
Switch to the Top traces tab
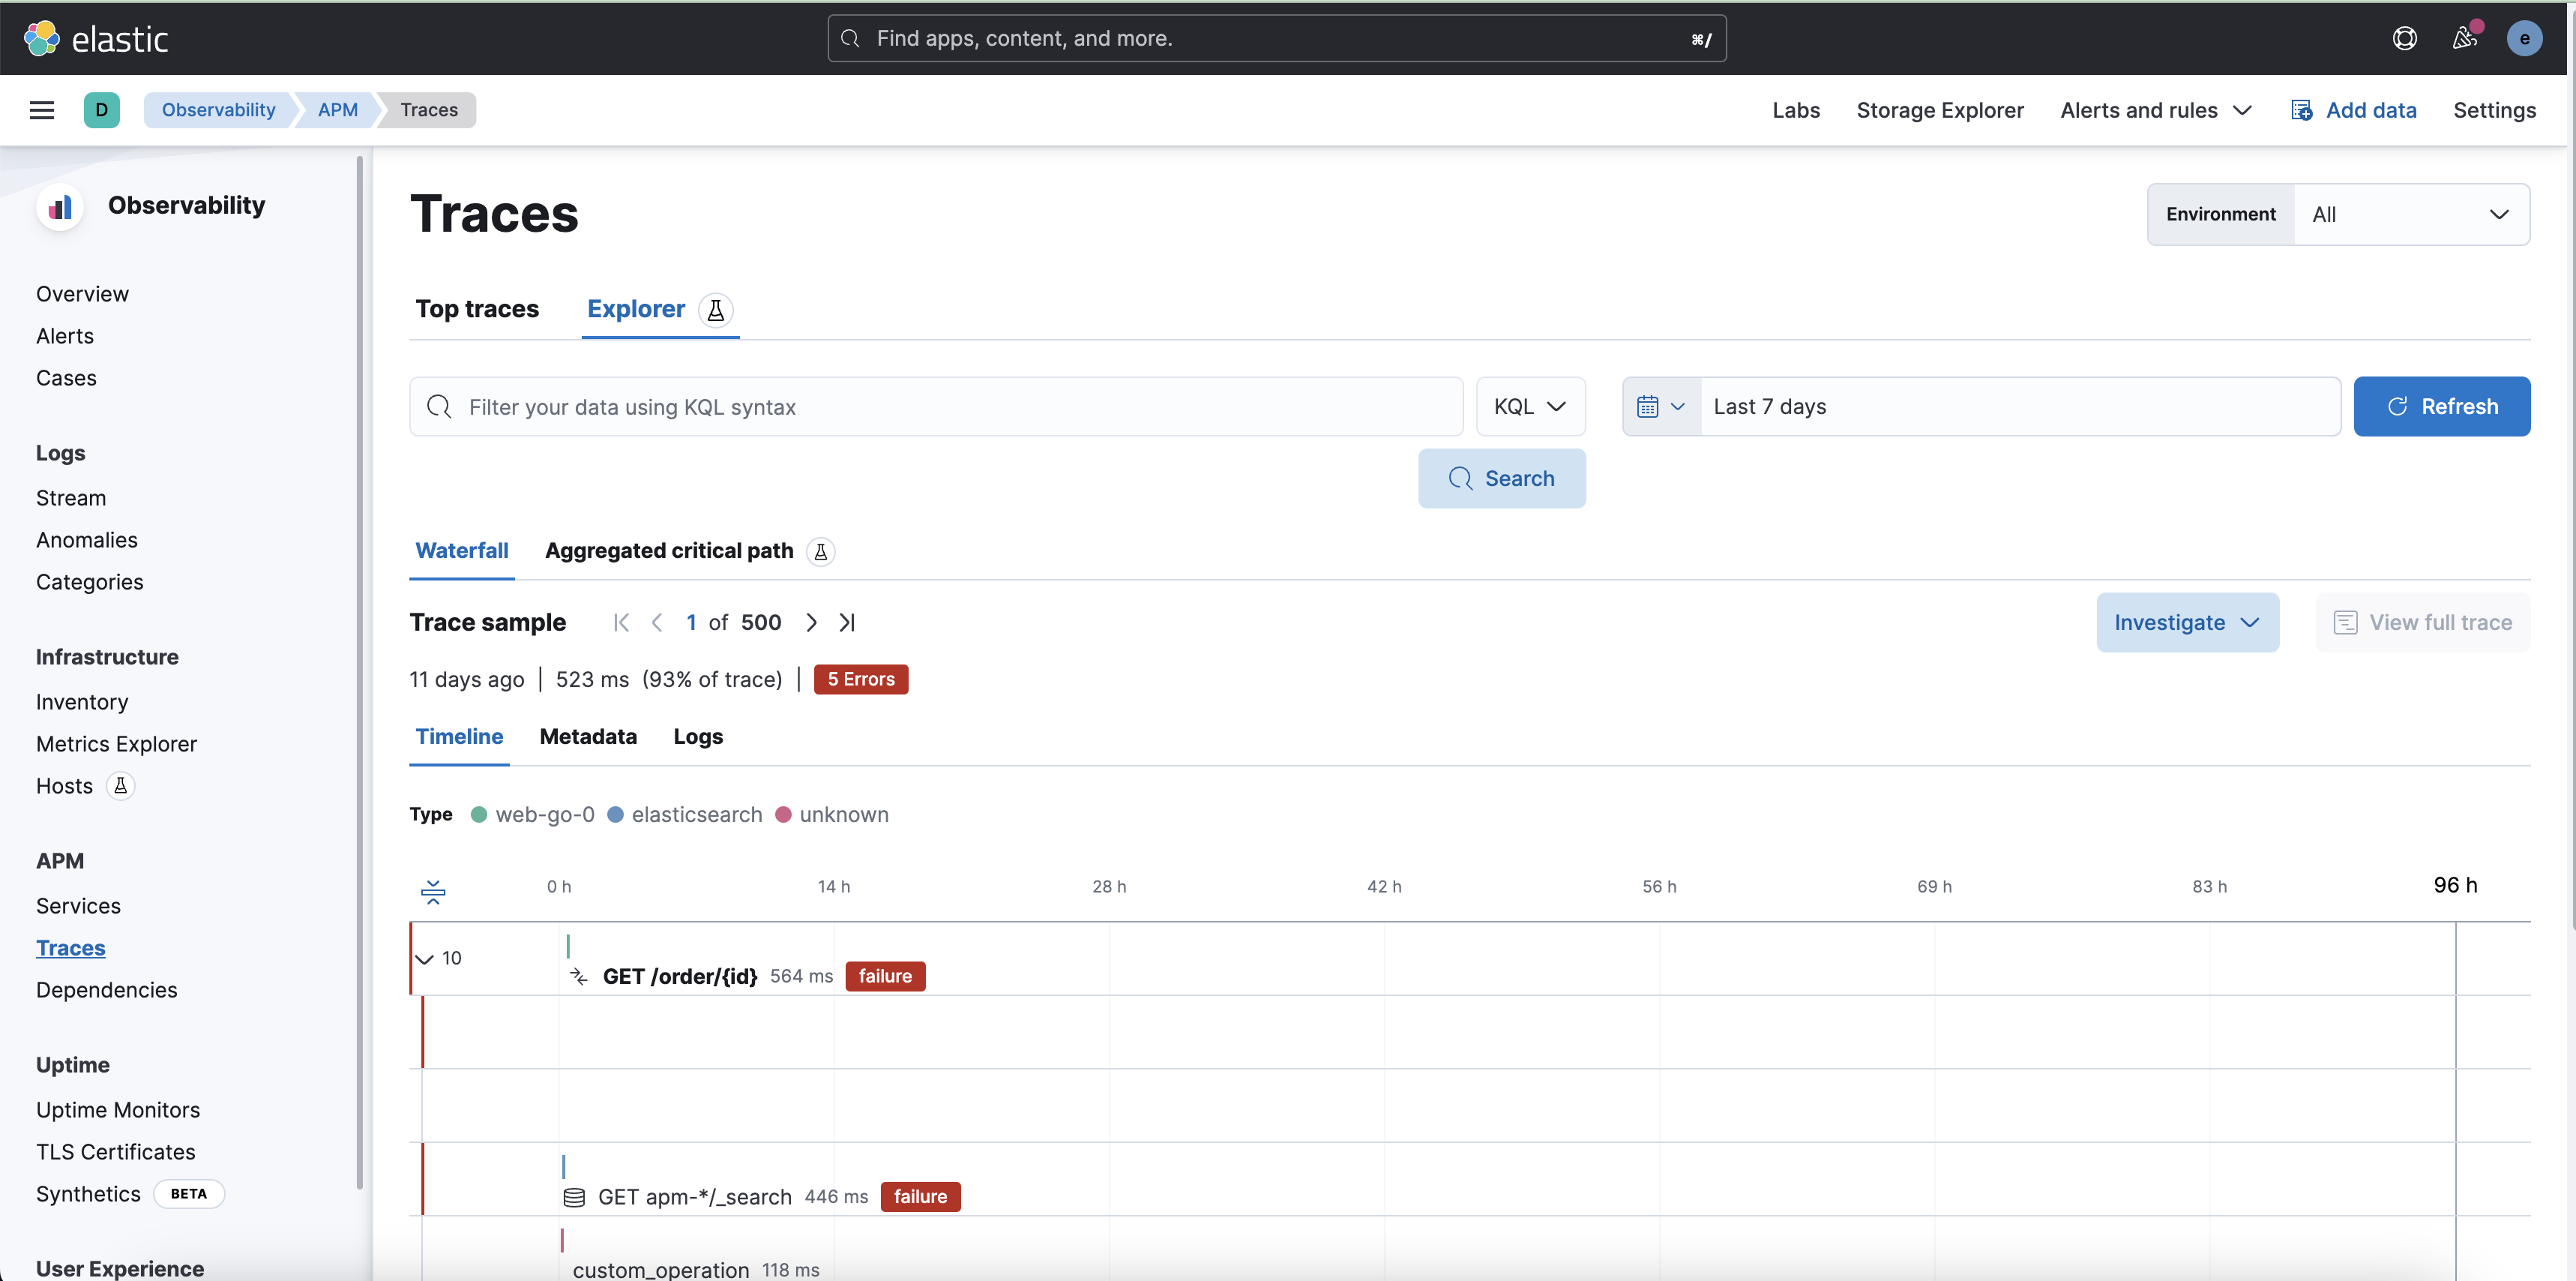coord(477,309)
